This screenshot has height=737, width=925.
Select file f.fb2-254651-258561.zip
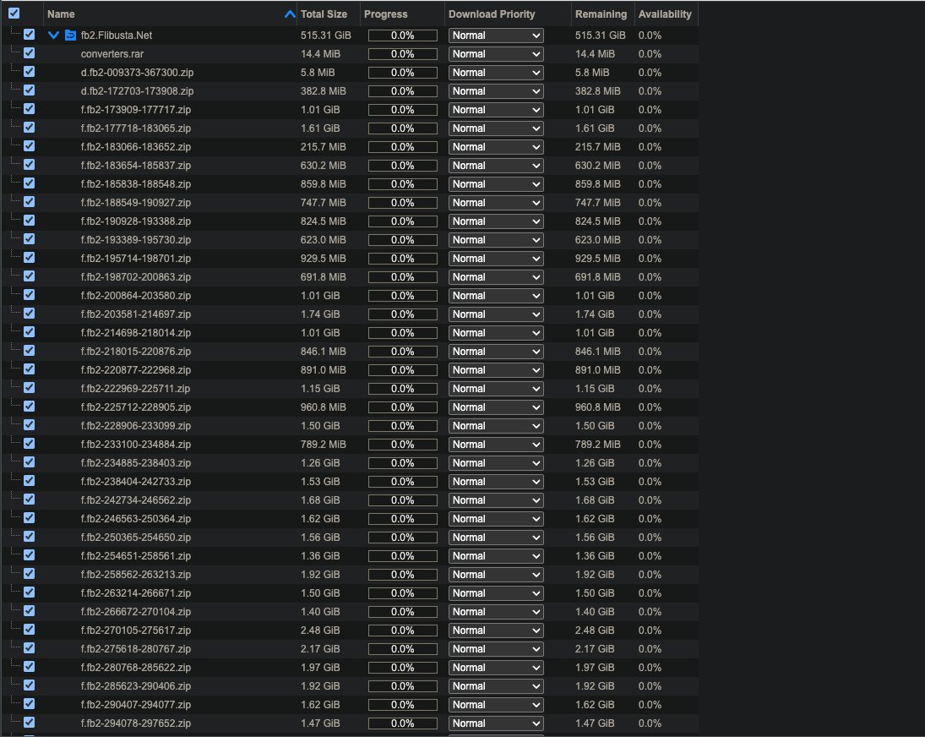click(x=136, y=556)
